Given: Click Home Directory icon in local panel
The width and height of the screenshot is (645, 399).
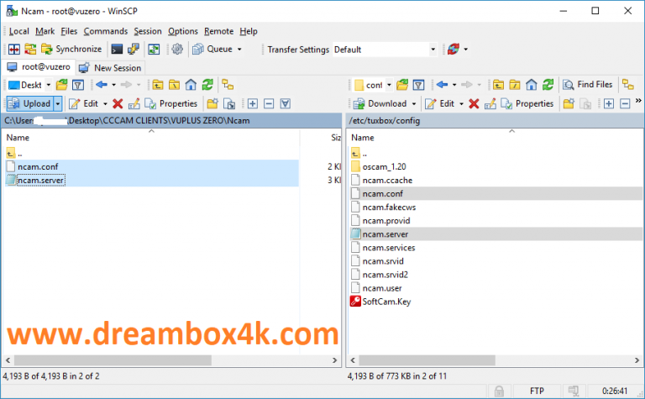Looking at the screenshot, I should [191, 85].
